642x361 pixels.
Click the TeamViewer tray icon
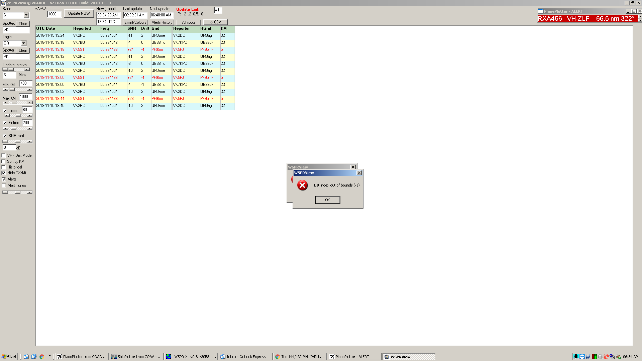(582, 357)
